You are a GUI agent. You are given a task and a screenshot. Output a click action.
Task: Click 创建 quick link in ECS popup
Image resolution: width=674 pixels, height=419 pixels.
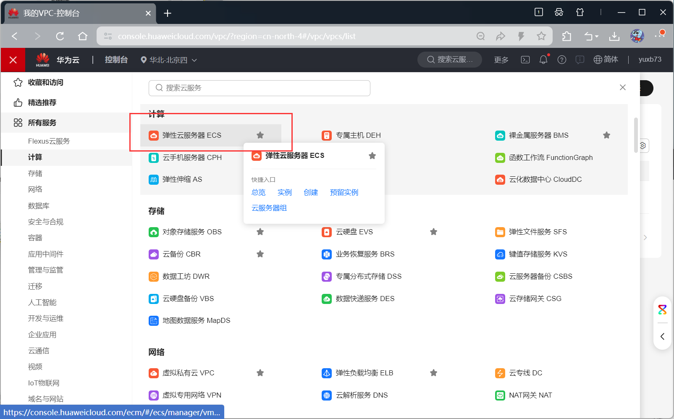[311, 192]
